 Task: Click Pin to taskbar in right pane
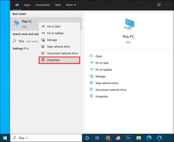click(104, 70)
